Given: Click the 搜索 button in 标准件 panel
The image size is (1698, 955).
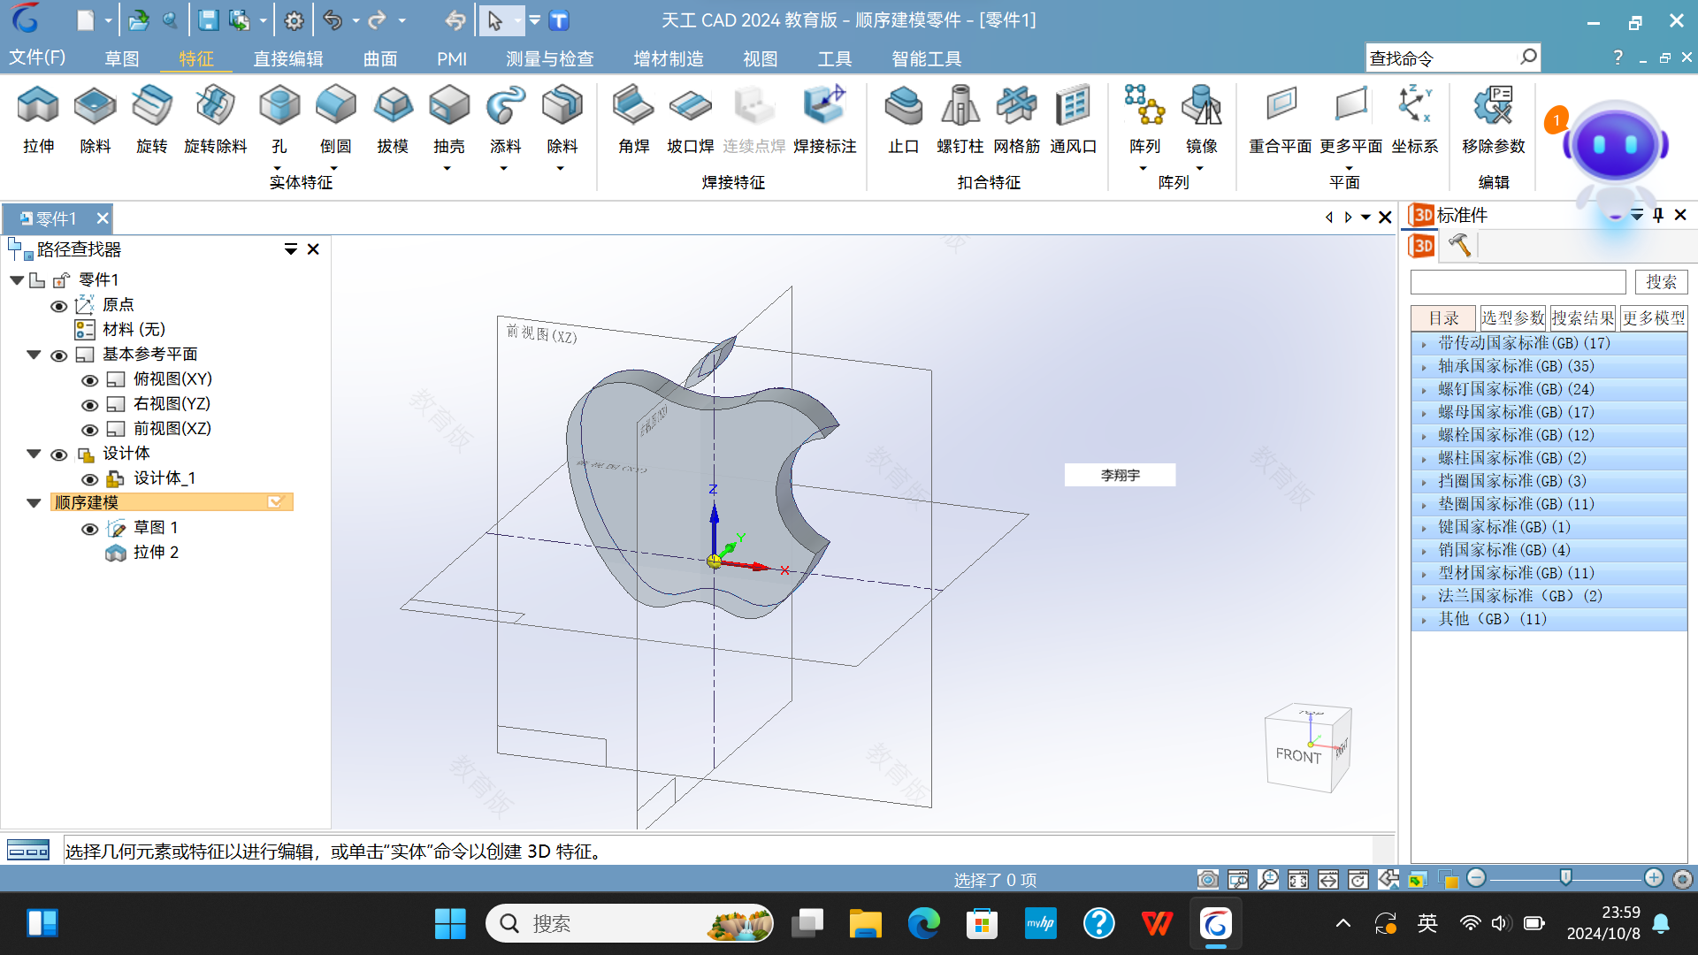Looking at the screenshot, I should click(1661, 281).
